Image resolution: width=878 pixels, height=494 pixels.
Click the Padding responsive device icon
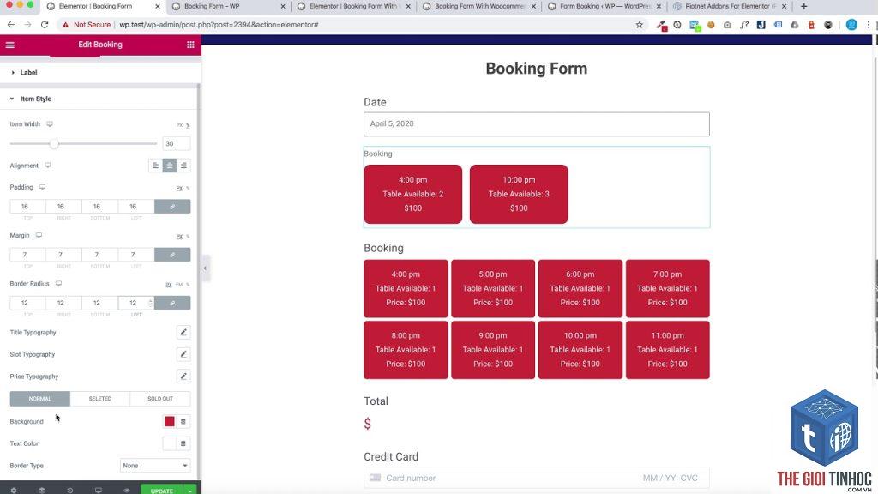[x=42, y=187]
